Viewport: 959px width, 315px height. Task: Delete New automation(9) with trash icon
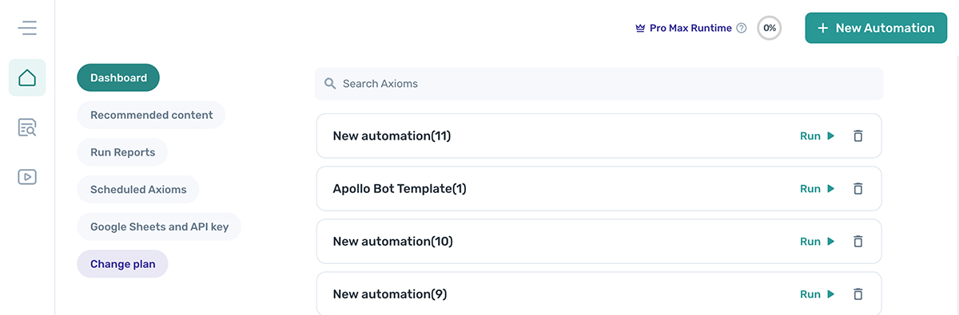pos(858,294)
